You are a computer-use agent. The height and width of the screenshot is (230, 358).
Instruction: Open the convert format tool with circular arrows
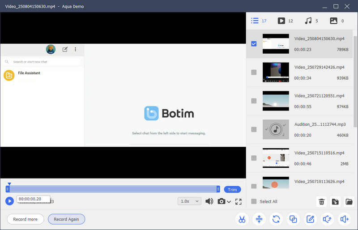(276, 219)
